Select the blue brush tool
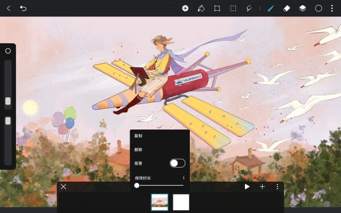 pyautogui.click(x=271, y=9)
